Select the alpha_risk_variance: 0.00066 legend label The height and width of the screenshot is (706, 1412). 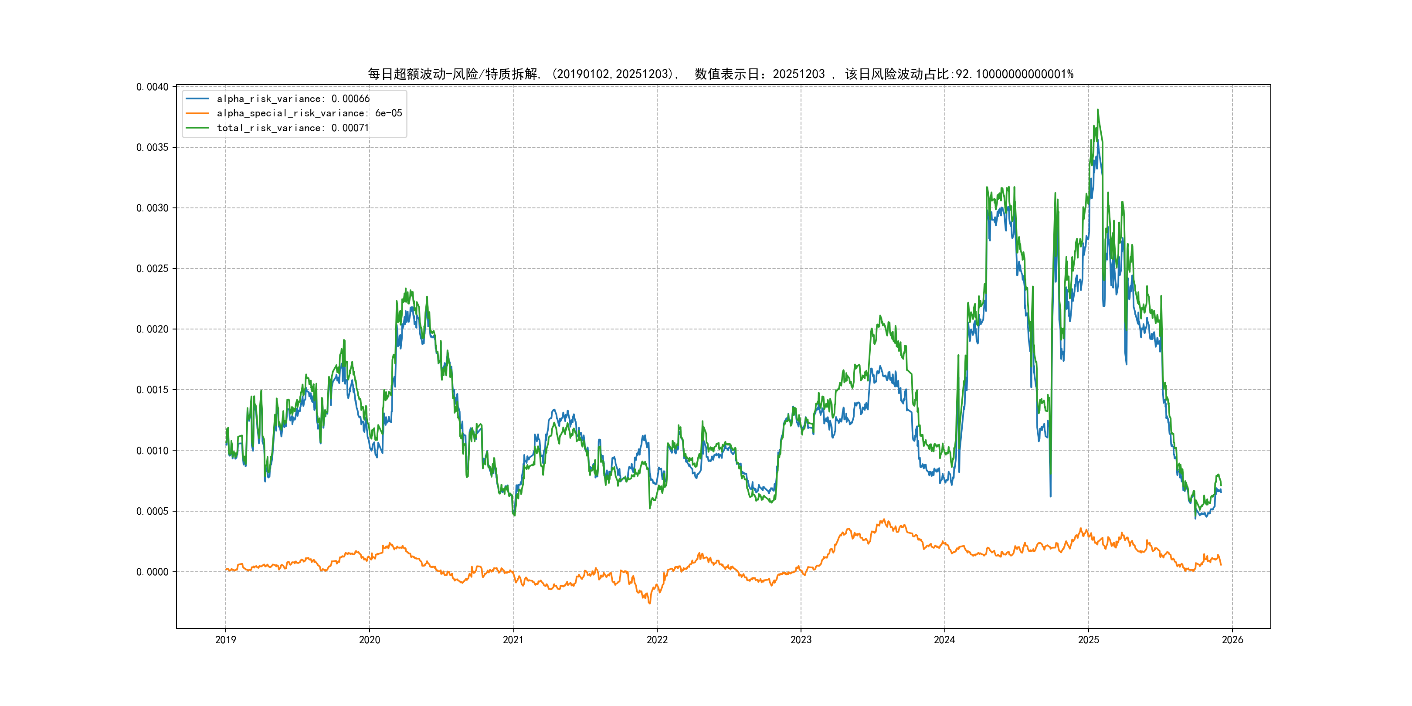click(x=293, y=98)
